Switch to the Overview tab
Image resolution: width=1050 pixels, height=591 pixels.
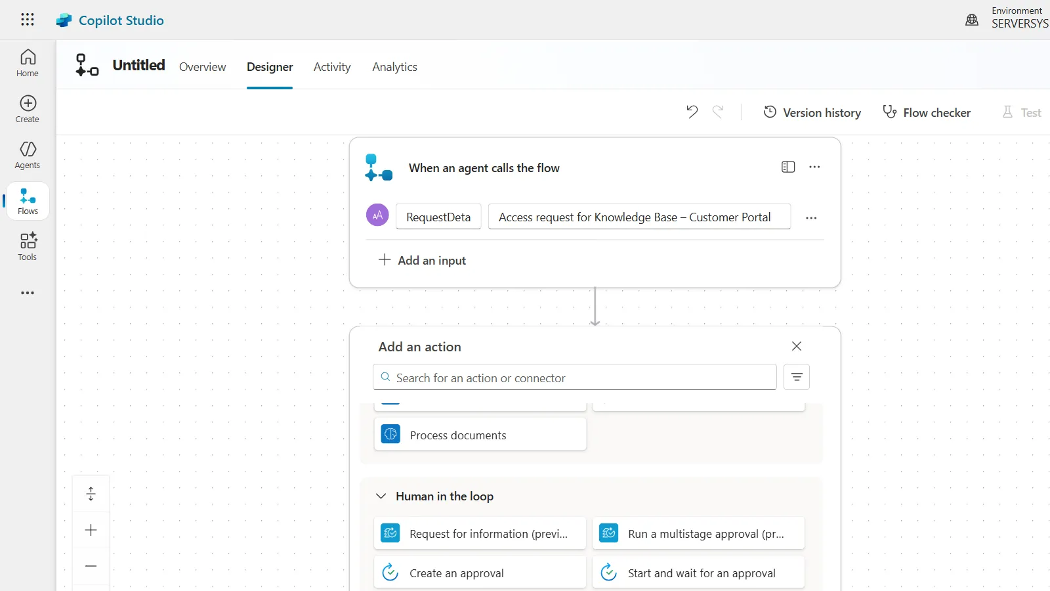(202, 67)
